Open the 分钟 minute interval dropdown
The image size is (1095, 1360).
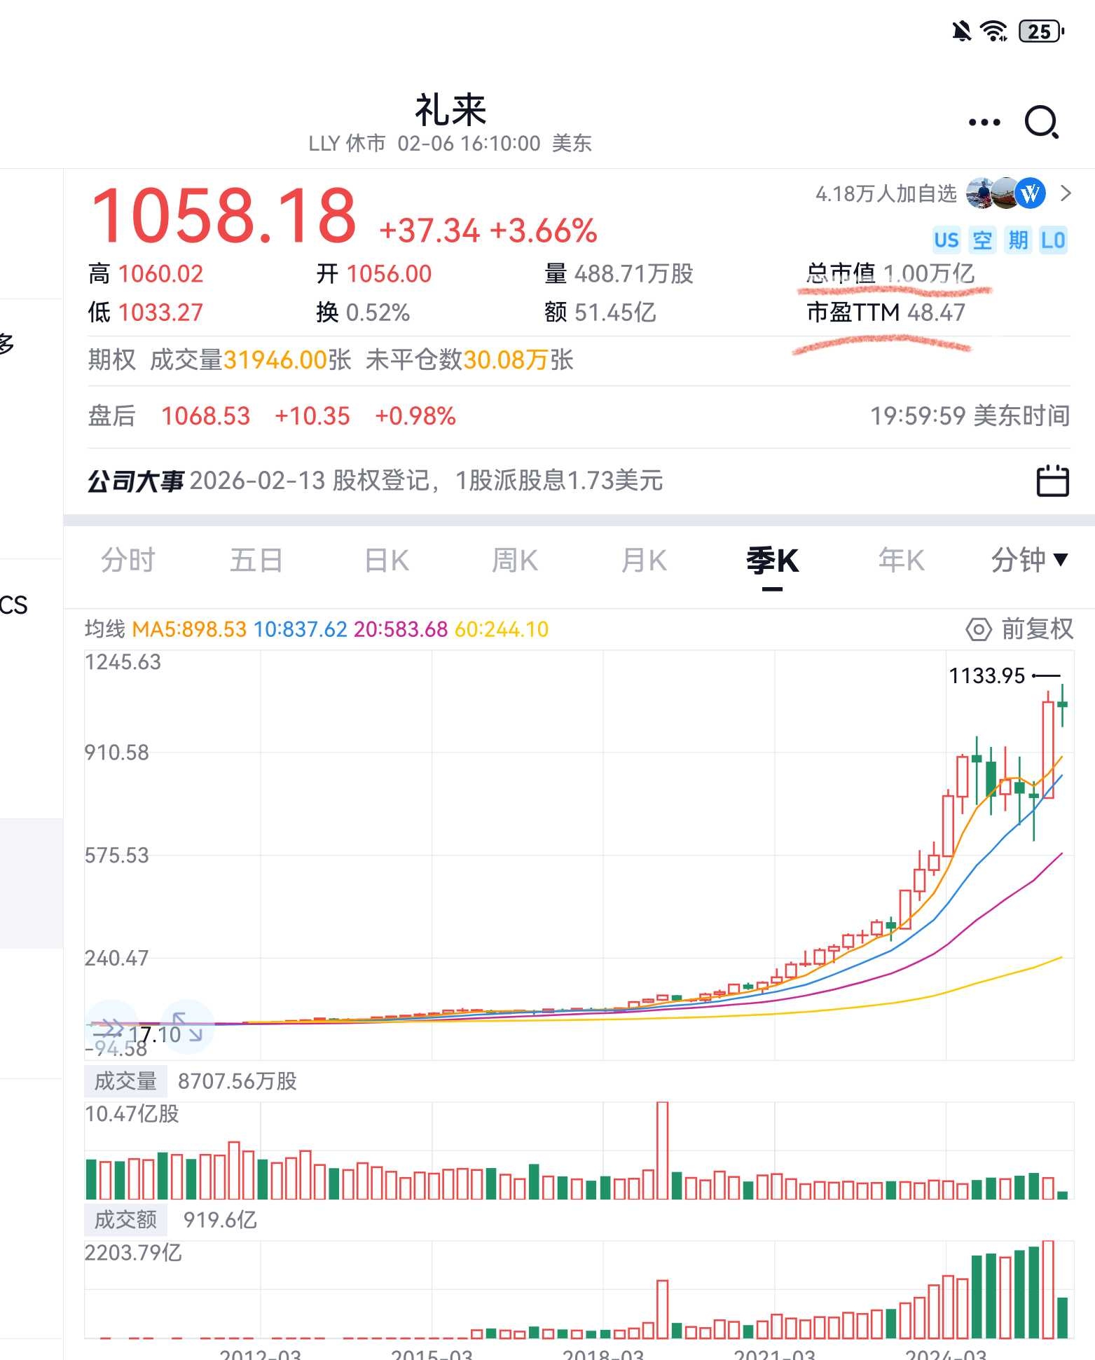[x=1029, y=560]
